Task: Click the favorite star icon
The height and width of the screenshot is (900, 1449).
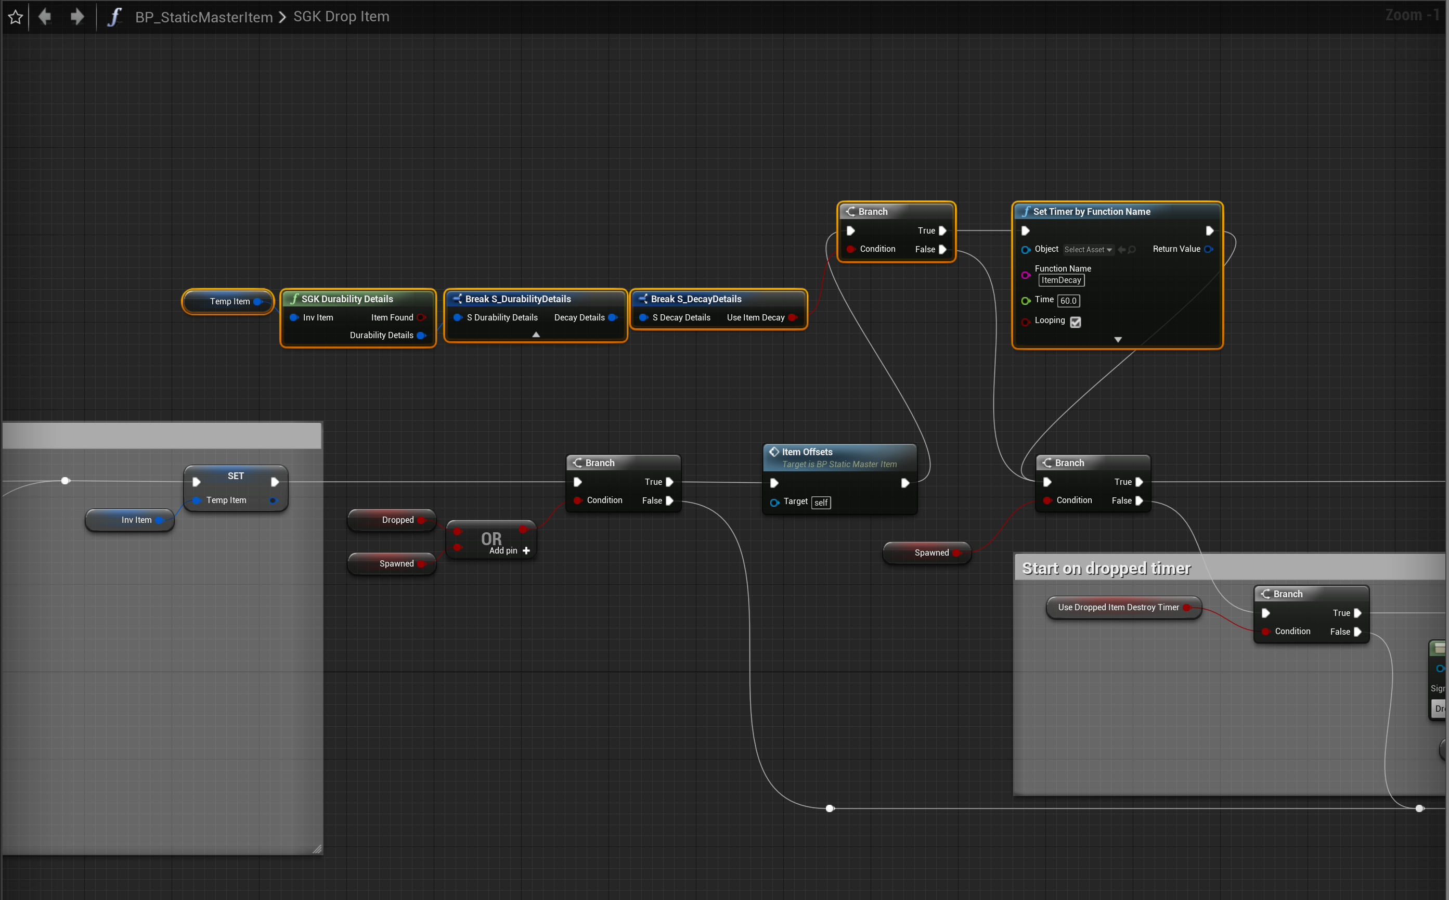Action: 16,17
